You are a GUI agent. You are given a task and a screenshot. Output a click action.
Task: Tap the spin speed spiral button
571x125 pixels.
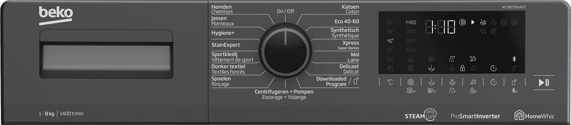[411, 82]
